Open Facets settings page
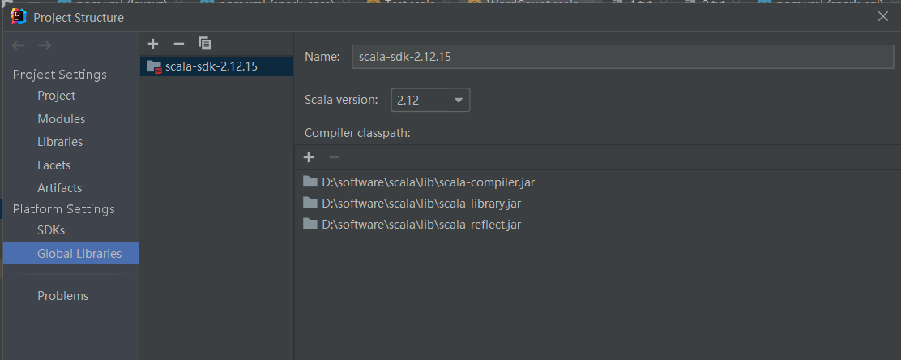Image resolution: width=901 pixels, height=360 pixels. 53,165
